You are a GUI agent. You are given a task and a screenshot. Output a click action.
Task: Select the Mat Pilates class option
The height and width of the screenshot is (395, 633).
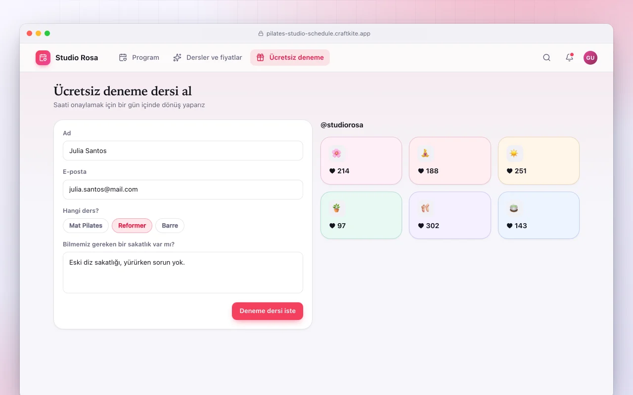click(x=86, y=226)
